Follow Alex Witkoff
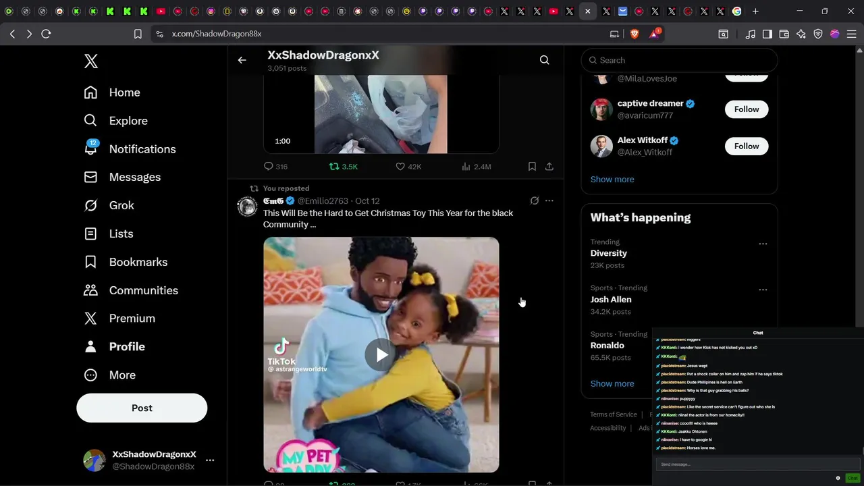Screen dimensions: 864x486 pyautogui.click(x=747, y=146)
